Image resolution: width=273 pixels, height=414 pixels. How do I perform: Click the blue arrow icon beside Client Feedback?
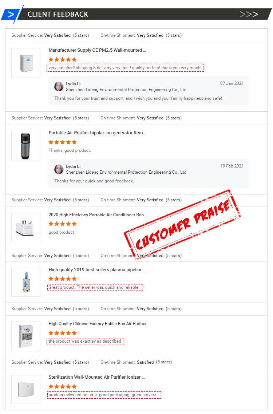[x=11, y=15]
